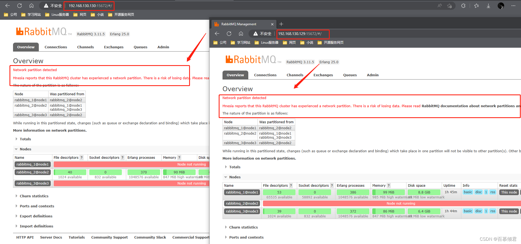Open the favorites list star icon

476,6
